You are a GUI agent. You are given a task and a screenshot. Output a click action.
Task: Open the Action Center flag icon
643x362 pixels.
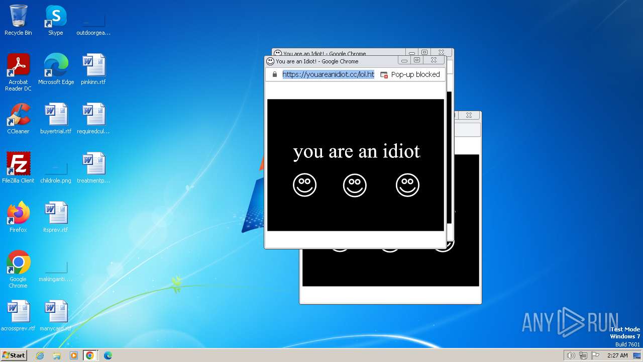pyautogui.click(x=595, y=355)
